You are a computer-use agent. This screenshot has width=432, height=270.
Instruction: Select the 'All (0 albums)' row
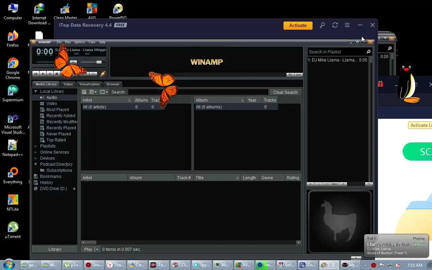pos(236,107)
